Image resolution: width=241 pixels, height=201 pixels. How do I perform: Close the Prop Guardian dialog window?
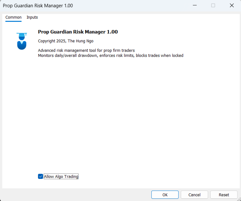(232, 5)
